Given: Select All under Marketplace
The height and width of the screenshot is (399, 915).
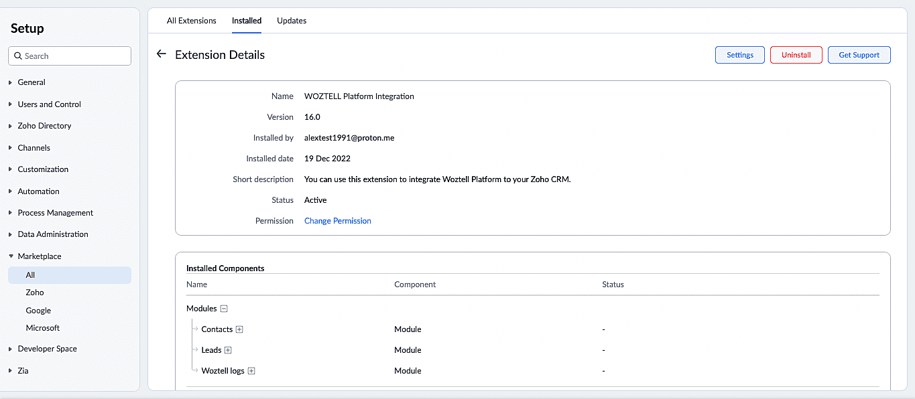Looking at the screenshot, I should coord(70,275).
